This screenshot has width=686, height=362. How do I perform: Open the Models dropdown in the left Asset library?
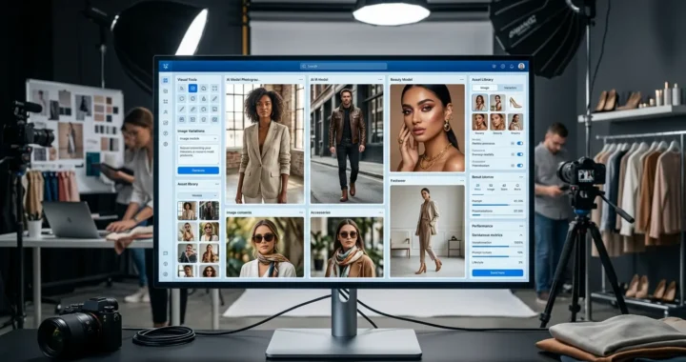pyautogui.click(x=198, y=195)
